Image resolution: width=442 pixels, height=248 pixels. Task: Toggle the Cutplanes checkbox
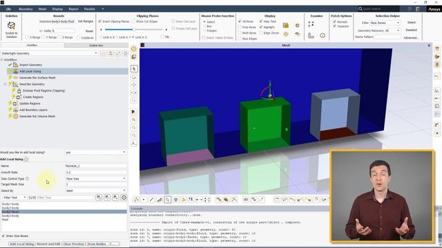click(x=78, y=37)
